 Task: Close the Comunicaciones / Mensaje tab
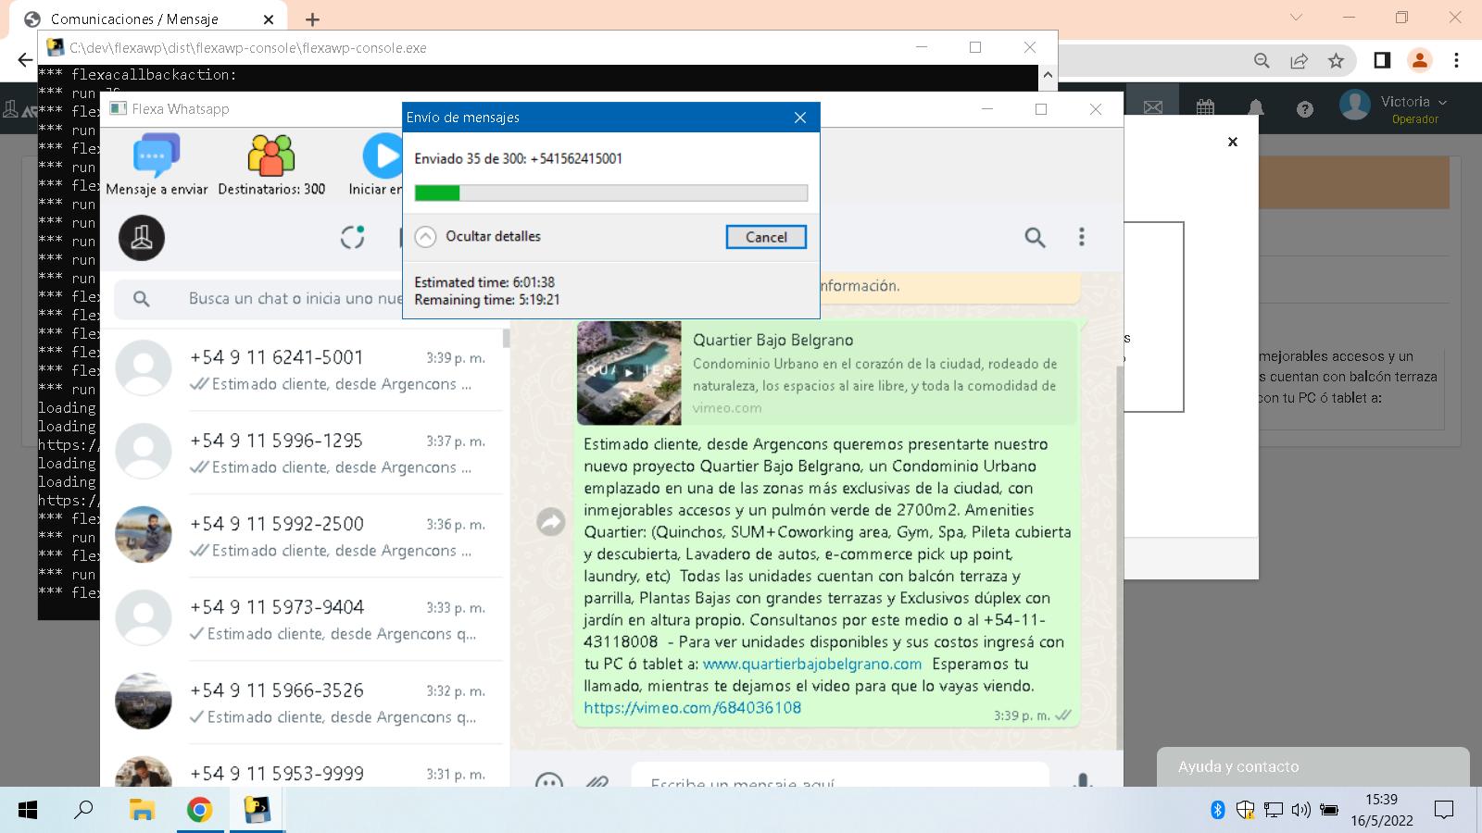269,19
